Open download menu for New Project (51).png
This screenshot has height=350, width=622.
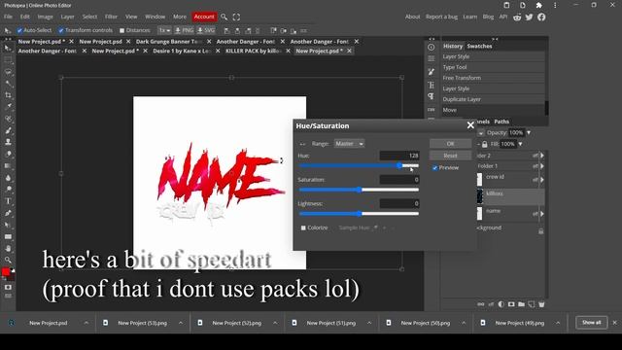pyautogui.click(x=369, y=323)
